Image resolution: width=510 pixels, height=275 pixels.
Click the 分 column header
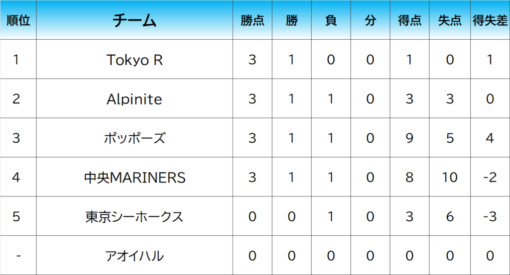[370, 20]
